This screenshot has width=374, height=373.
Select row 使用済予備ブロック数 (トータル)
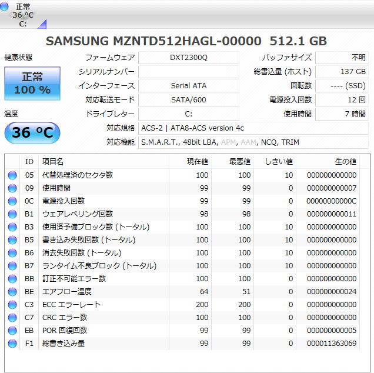click(x=182, y=227)
